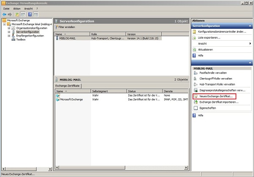Click the Status column header

click(144, 91)
